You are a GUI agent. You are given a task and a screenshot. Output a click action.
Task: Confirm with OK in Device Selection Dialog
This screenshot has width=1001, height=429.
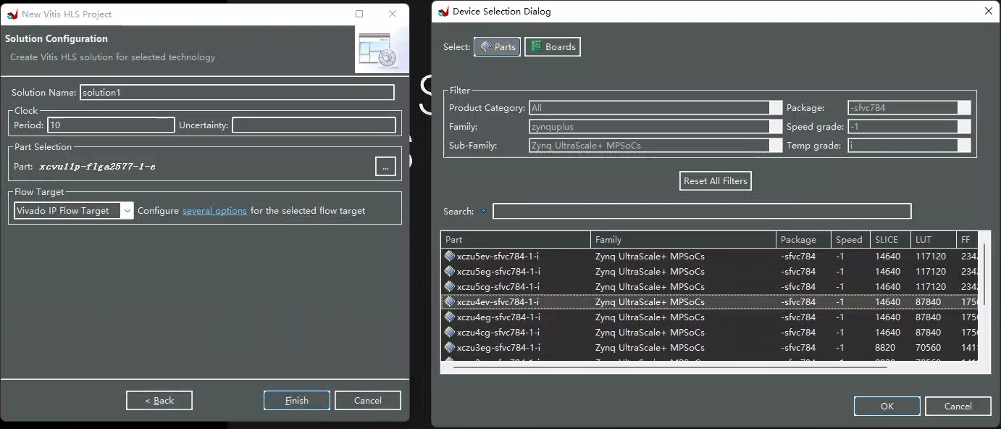(887, 407)
